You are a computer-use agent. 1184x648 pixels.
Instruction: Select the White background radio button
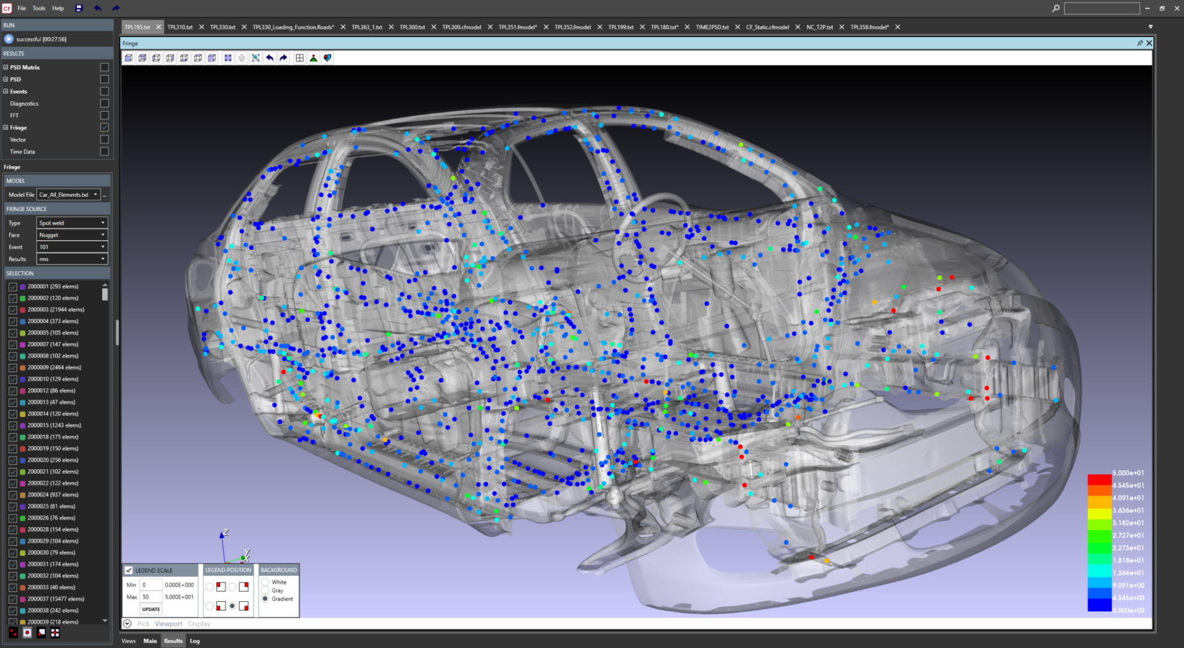[265, 582]
